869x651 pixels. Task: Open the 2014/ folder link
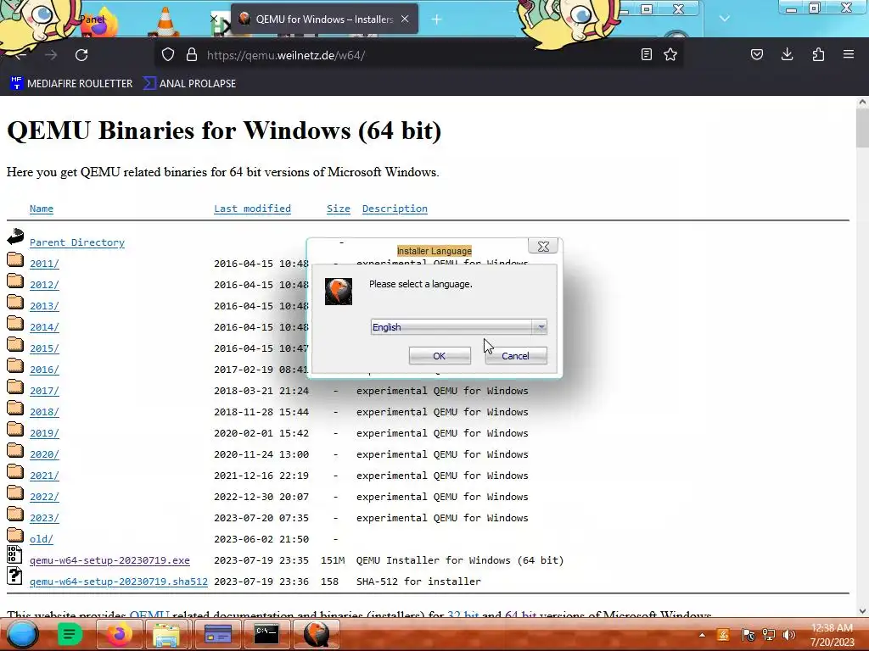click(x=44, y=327)
